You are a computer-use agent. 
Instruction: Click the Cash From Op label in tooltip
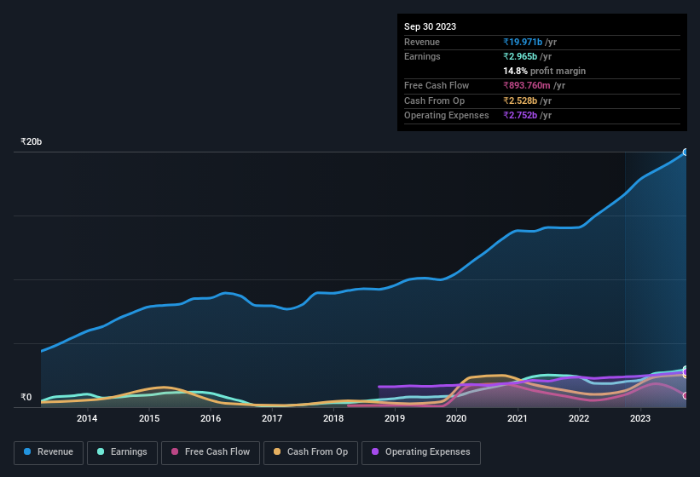tap(434, 101)
